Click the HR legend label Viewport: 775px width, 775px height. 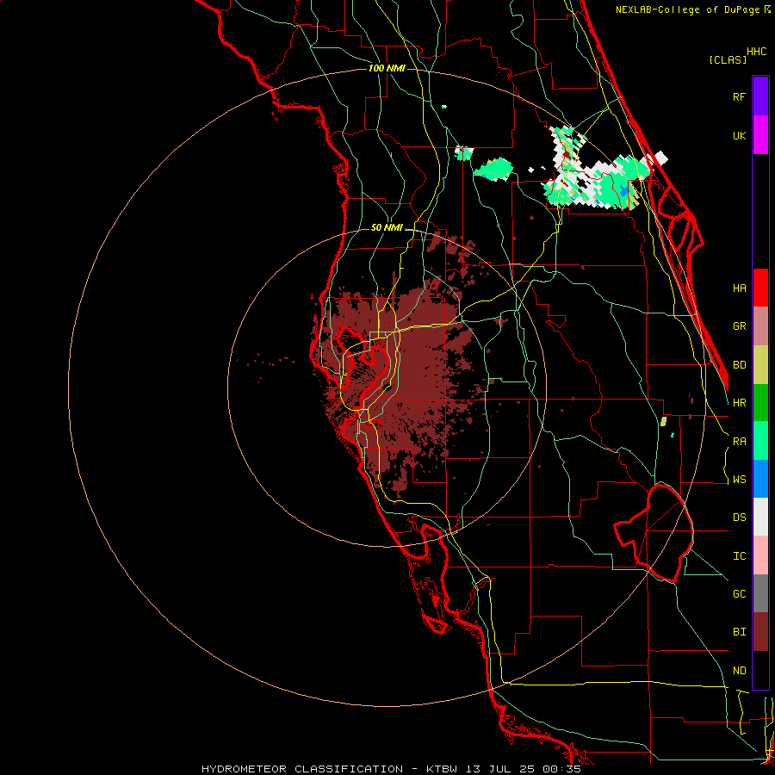tap(739, 403)
